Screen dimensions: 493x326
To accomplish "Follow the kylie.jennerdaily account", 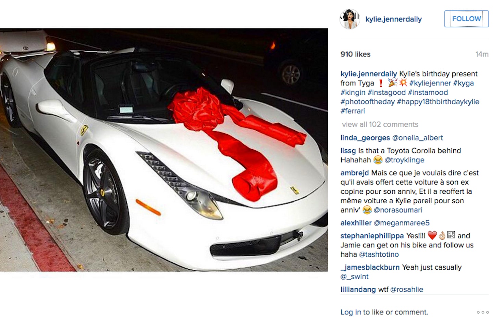I will (x=466, y=19).
